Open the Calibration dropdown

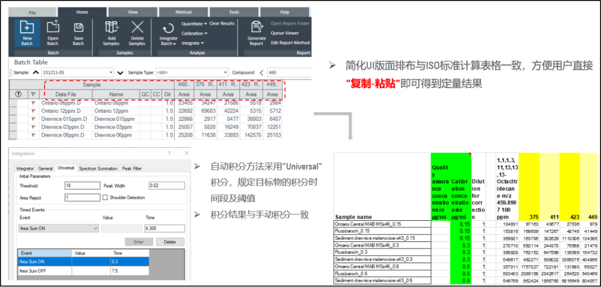[x=194, y=33]
